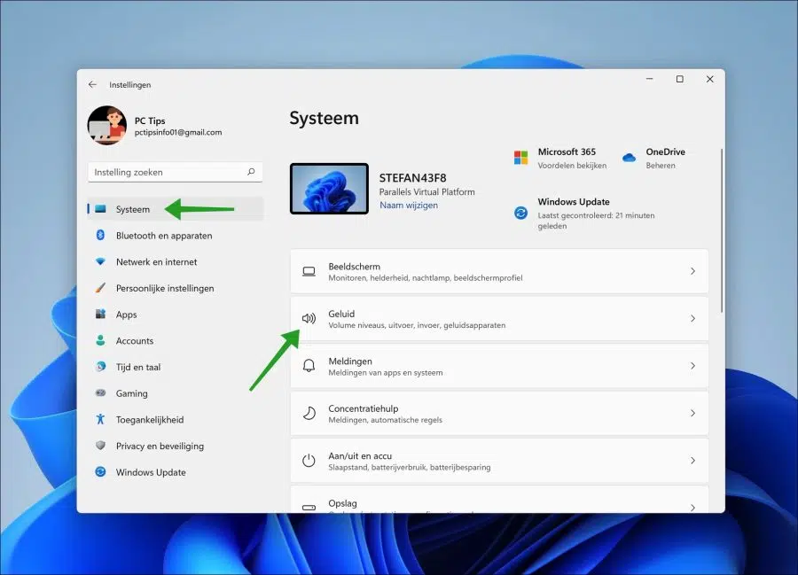Click the Meldingen bell icon
This screenshot has height=575, width=798.
[309, 366]
